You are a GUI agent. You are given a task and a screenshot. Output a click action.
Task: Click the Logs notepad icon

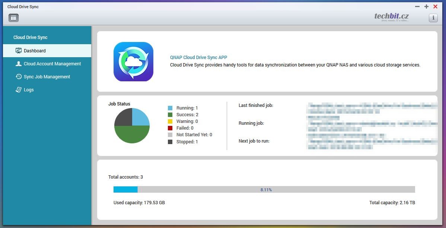(19, 90)
